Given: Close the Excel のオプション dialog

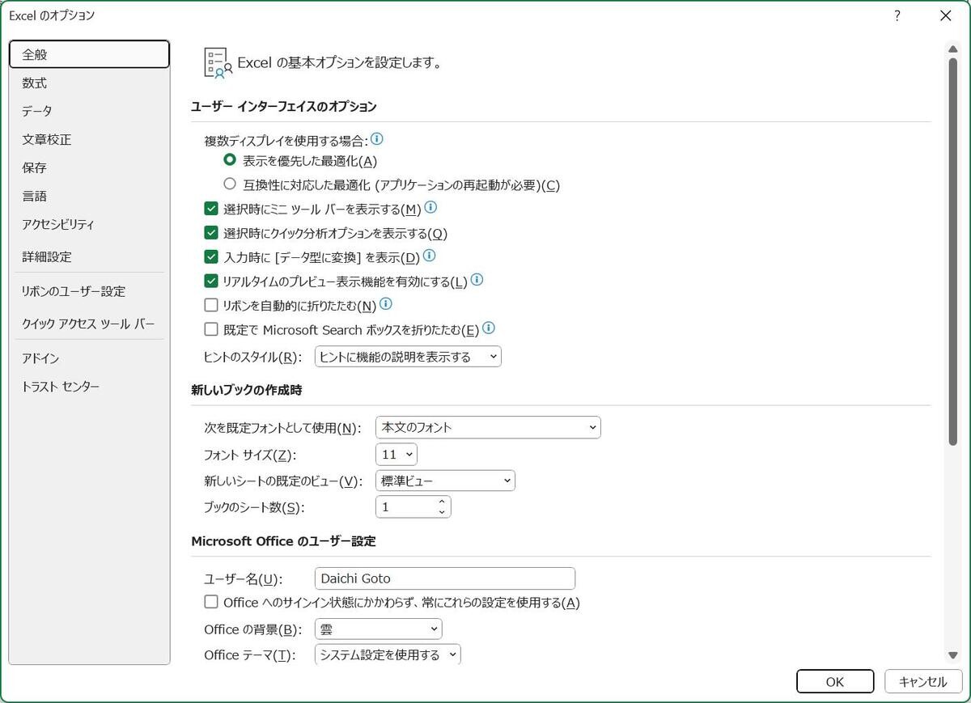Looking at the screenshot, I should [945, 15].
